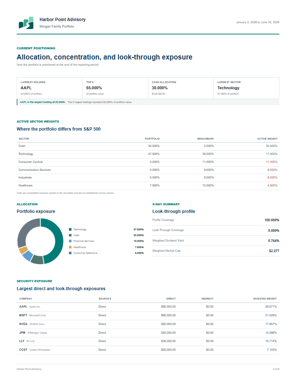The height and width of the screenshot is (383, 296).
Task: Click the Financial Services legend color swatch
Action: coord(70,241)
